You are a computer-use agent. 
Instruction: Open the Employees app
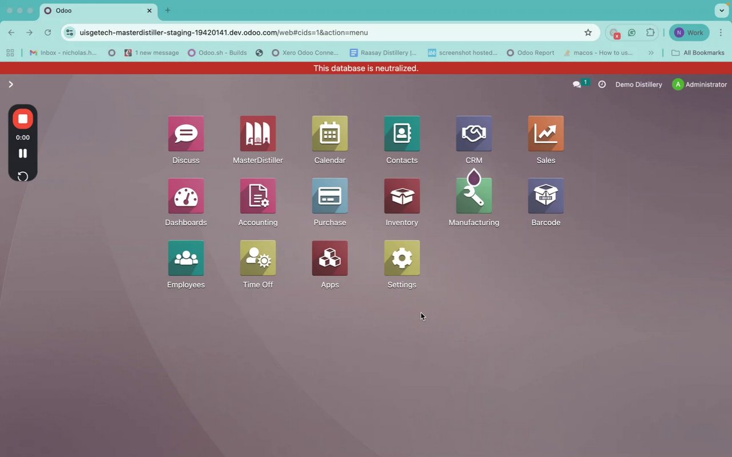click(x=186, y=258)
